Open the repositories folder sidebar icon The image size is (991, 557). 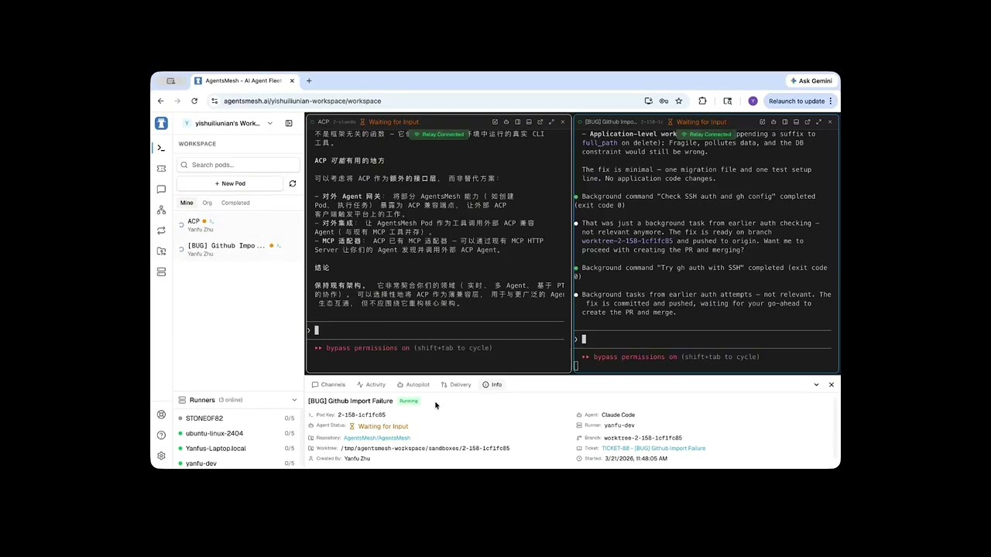pyautogui.click(x=161, y=251)
